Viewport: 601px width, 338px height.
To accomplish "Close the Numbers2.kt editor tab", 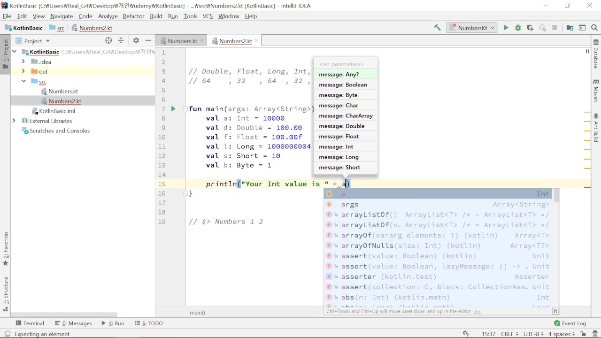I will [257, 41].
